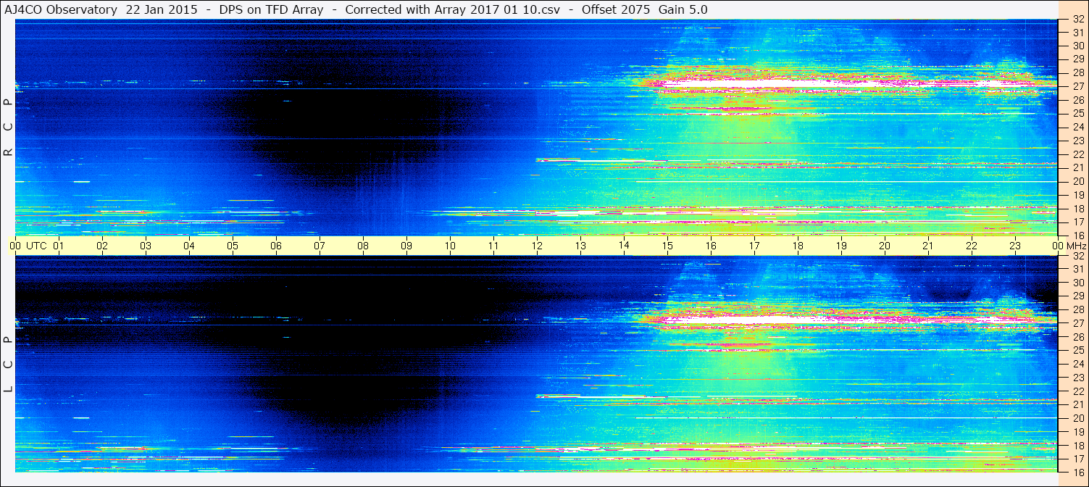Click the 02 hour marker on UTC axis

tap(102, 246)
